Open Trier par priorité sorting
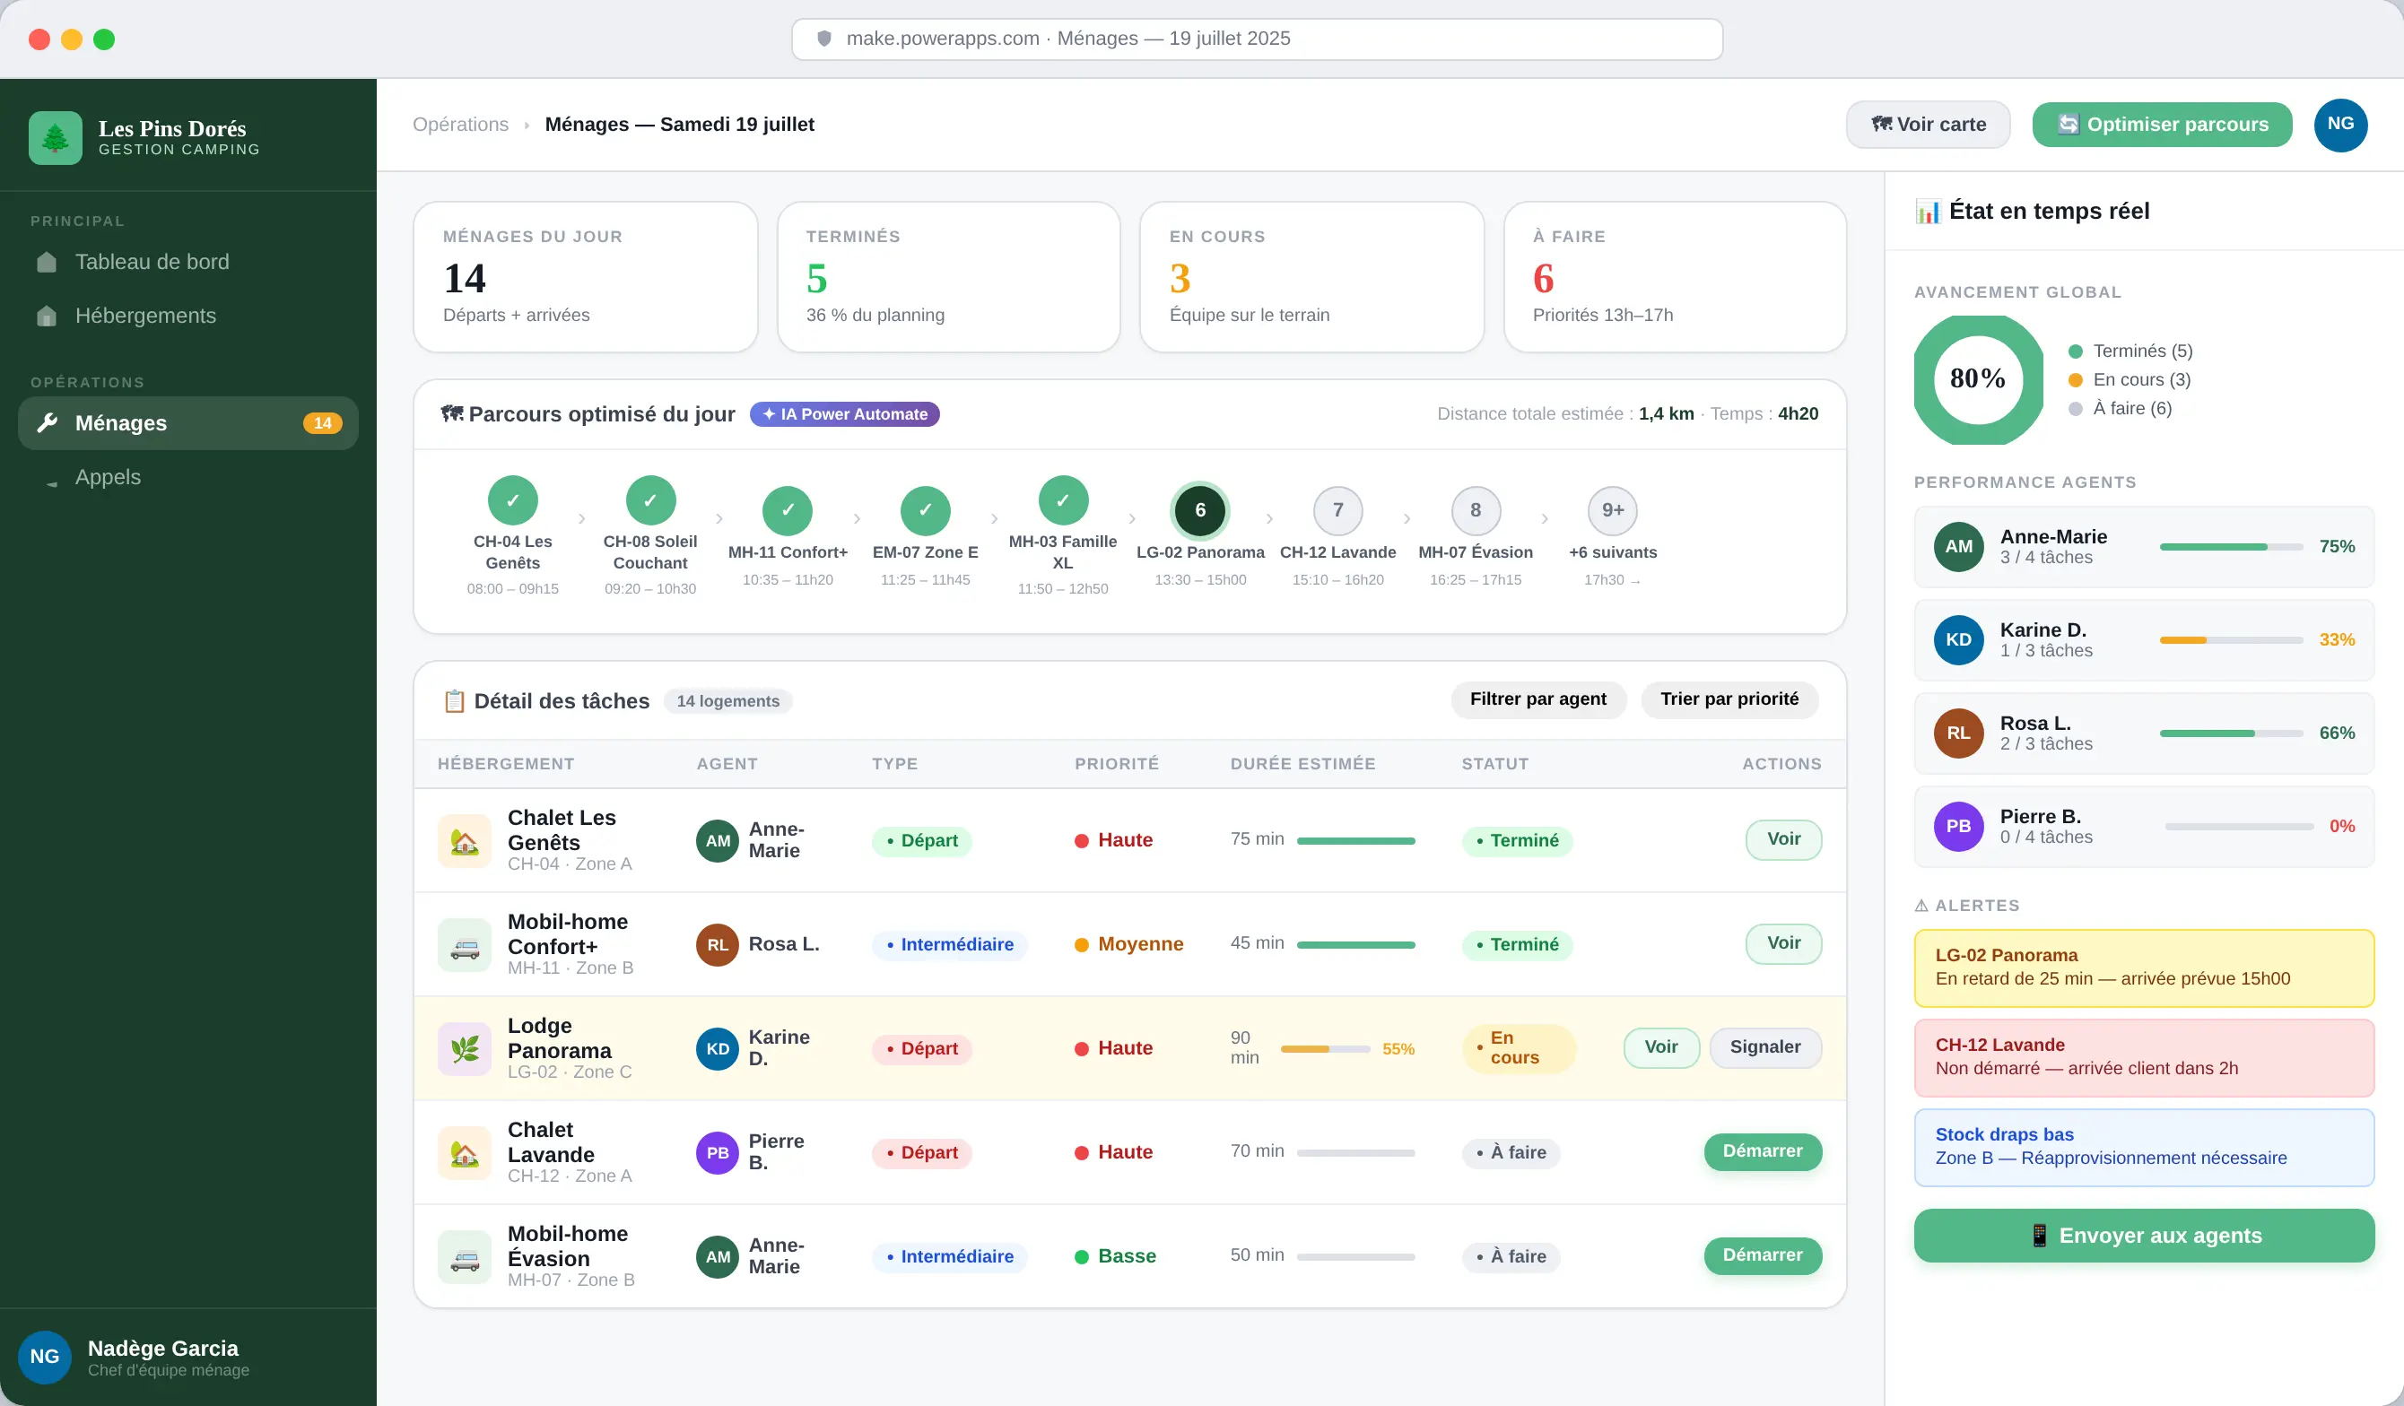This screenshot has height=1406, width=2404. pyautogui.click(x=1729, y=699)
